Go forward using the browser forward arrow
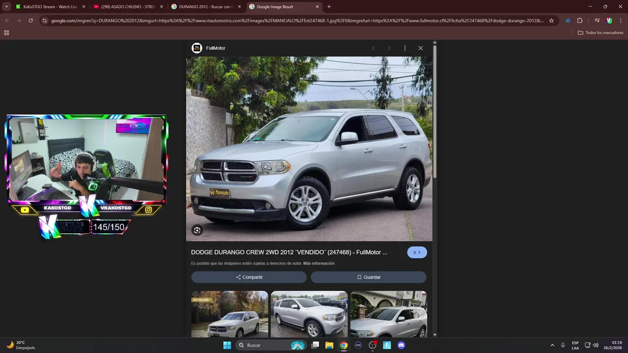The image size is (628, 353). 19,21
